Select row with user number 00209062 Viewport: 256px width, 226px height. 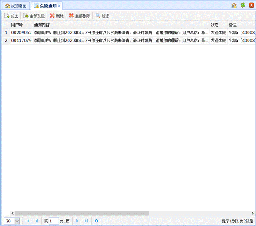tap(129, 33)
